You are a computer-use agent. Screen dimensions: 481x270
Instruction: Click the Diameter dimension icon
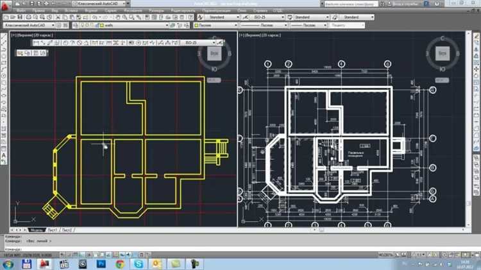pos(80,42)
